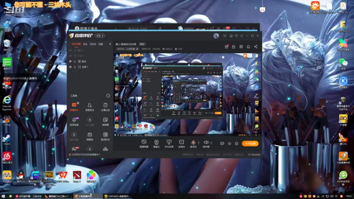This screenshot has width=354, height=199.
Task: Add a 直播屏幕 screen capture source
Action: tap(144, 143)
